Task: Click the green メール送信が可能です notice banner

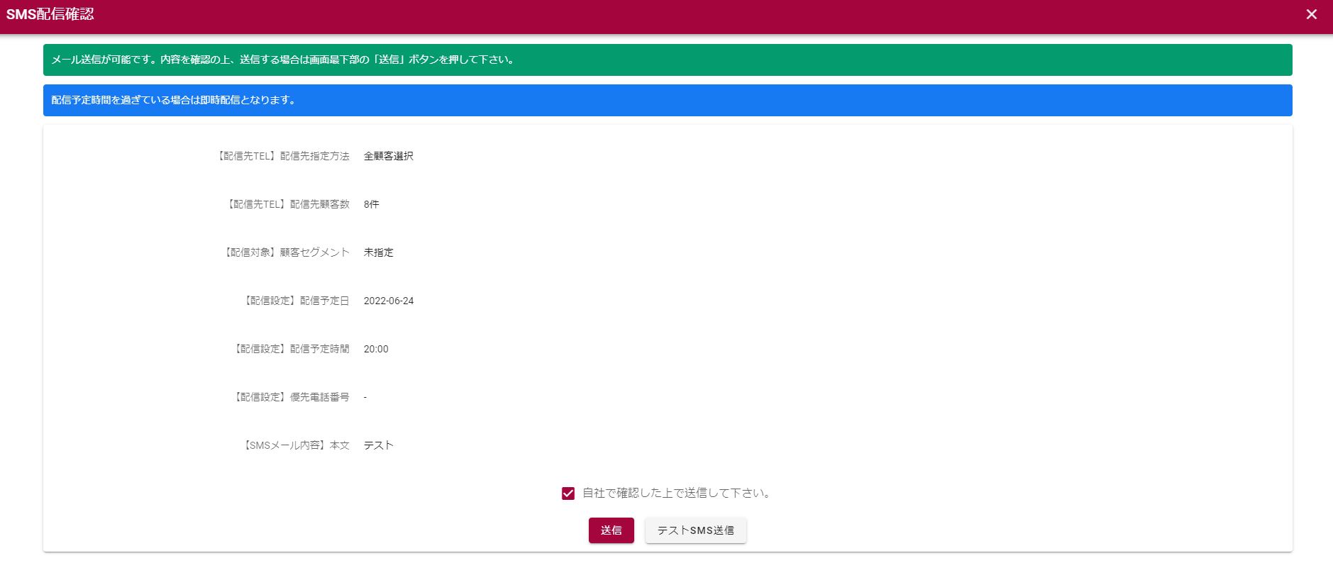Action: click(667, 60)
